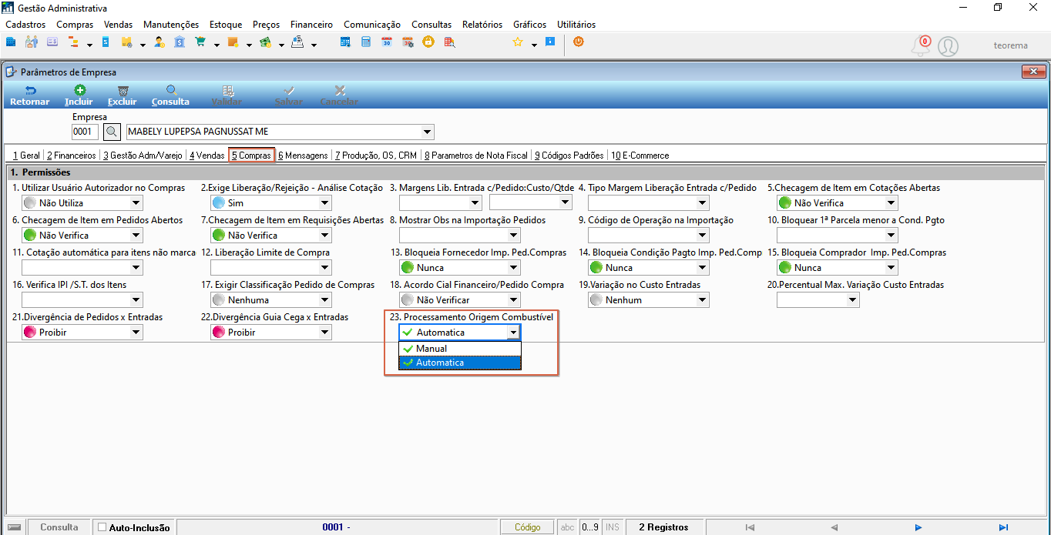The height and width of the screenshot is (535, 1051).
Task: Toggle the Auto-Inclusão checkbox
Action: coord(102,527)
